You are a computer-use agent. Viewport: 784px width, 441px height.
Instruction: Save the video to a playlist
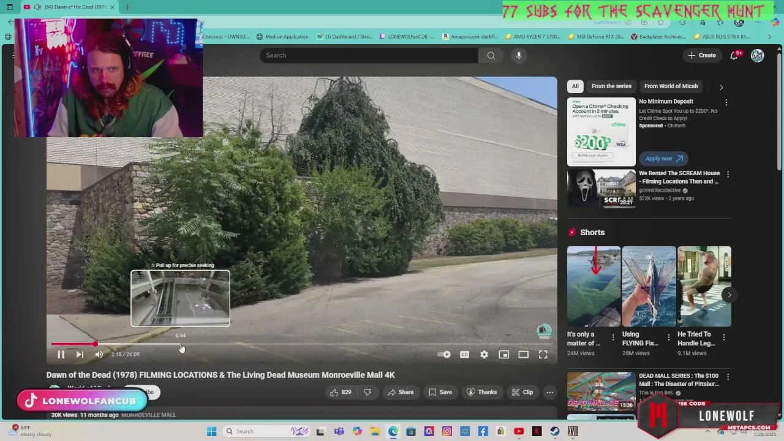pyautogui.click(x=440, y=392)
